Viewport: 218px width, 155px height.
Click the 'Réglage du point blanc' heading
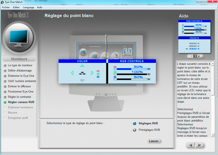[x=69, y=16]
